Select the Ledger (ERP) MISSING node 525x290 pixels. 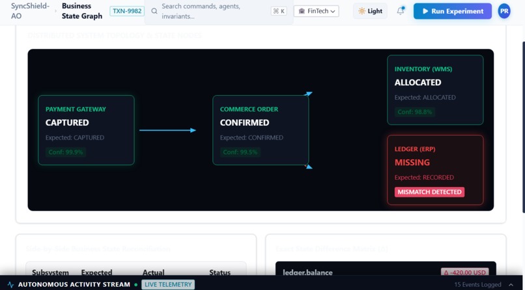[435, 170]
